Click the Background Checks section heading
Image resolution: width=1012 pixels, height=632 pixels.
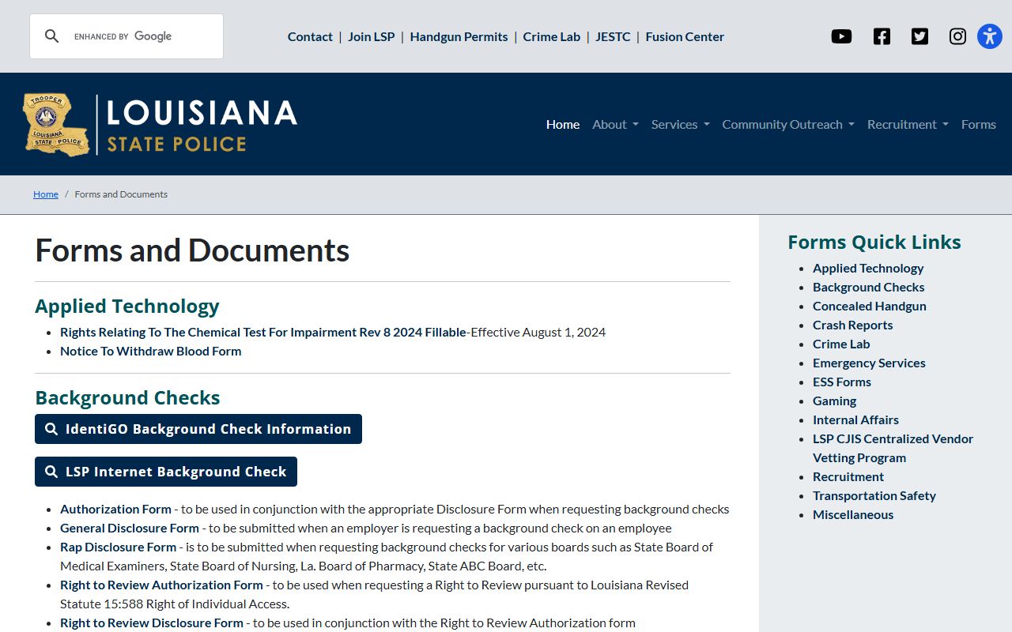tap(127, 397)
